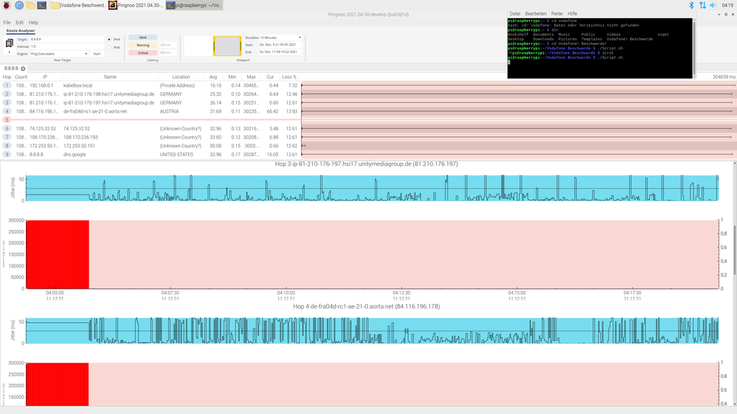Expand the arrow below bookmark icon

point(9,52)
